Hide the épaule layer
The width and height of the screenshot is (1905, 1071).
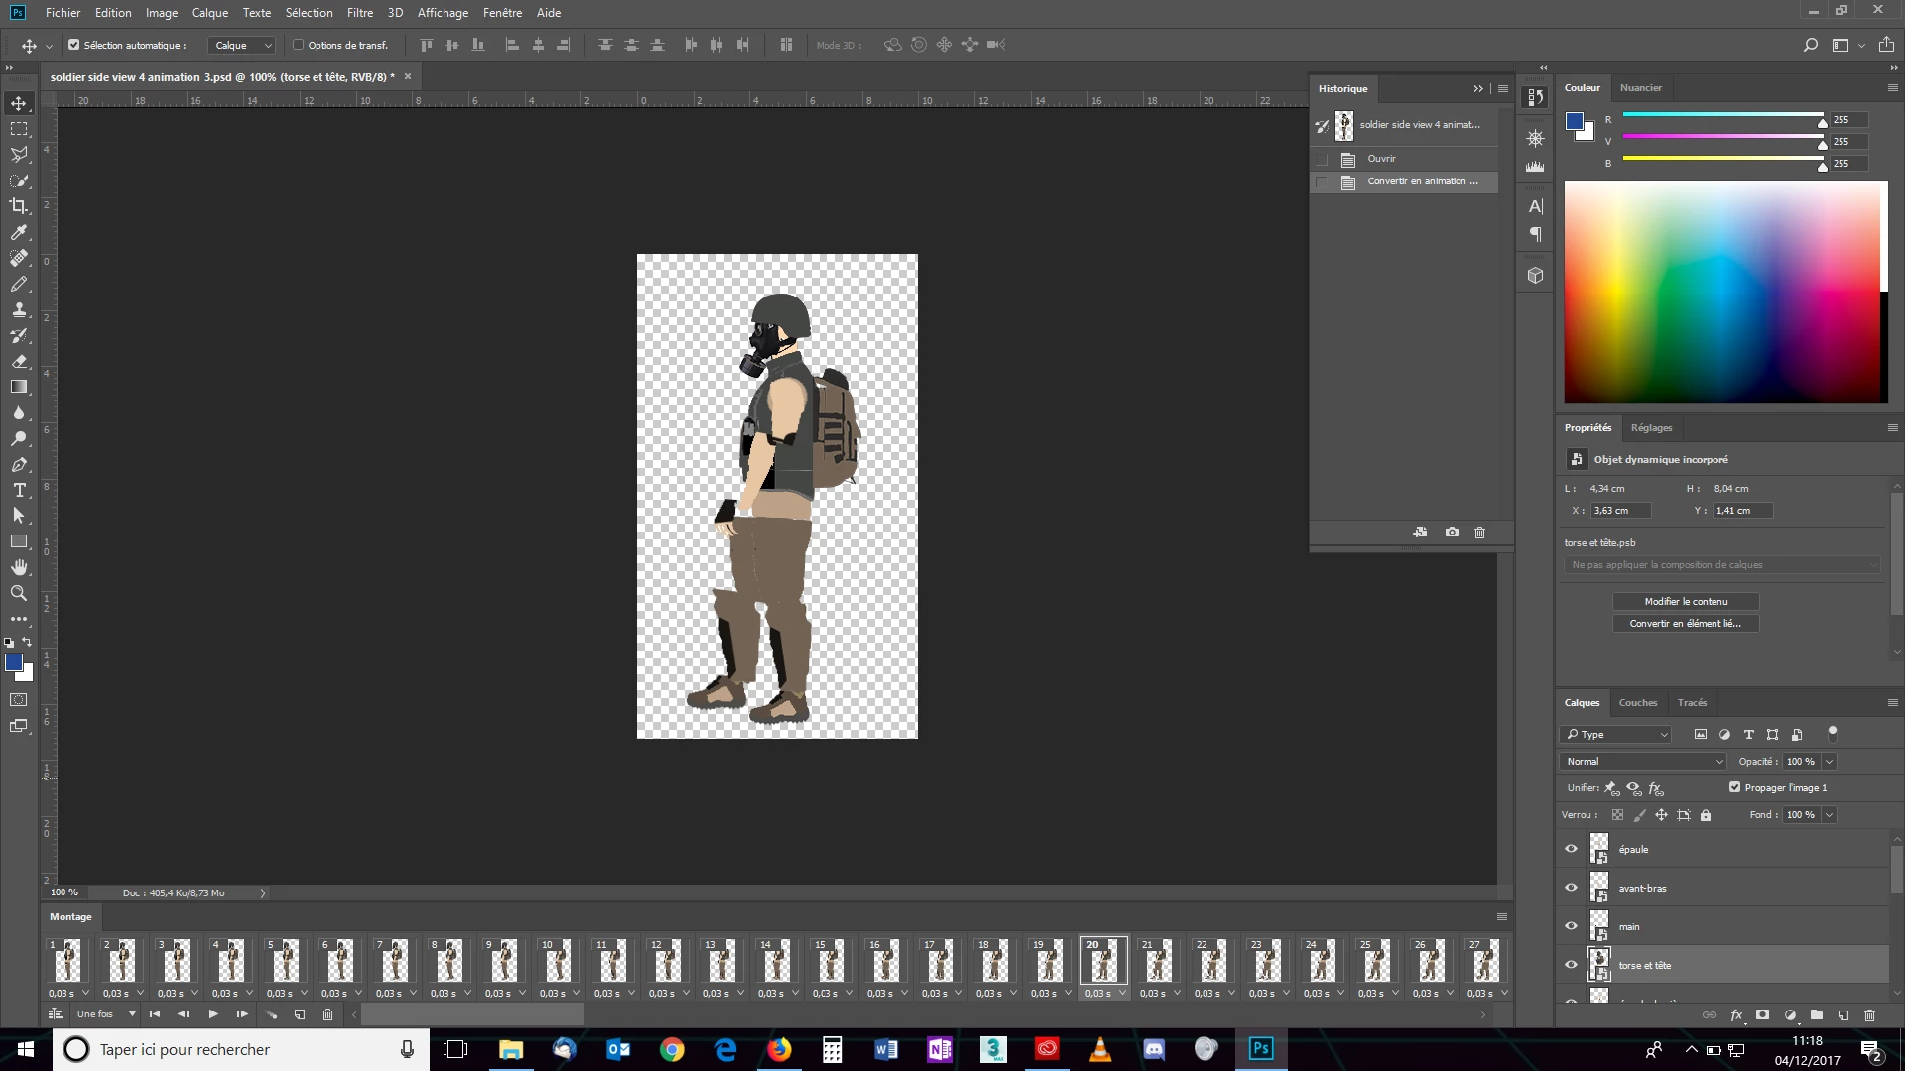tap(1571, 849)
